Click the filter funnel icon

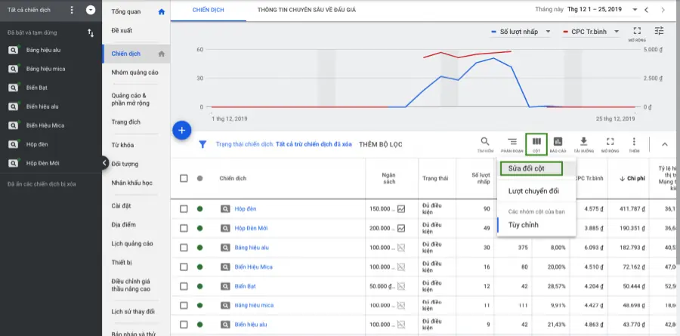coord(202,143)
